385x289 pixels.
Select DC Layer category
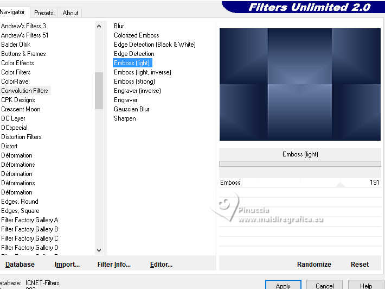[13, 118]
